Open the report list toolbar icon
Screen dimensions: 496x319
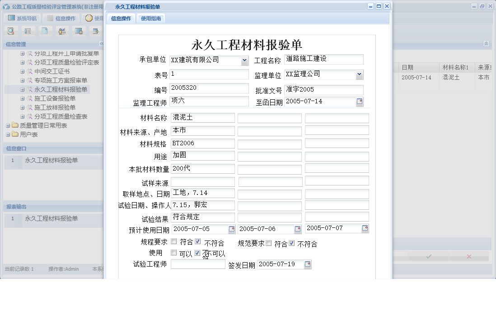pyautogui.click(x=28, y=31)
